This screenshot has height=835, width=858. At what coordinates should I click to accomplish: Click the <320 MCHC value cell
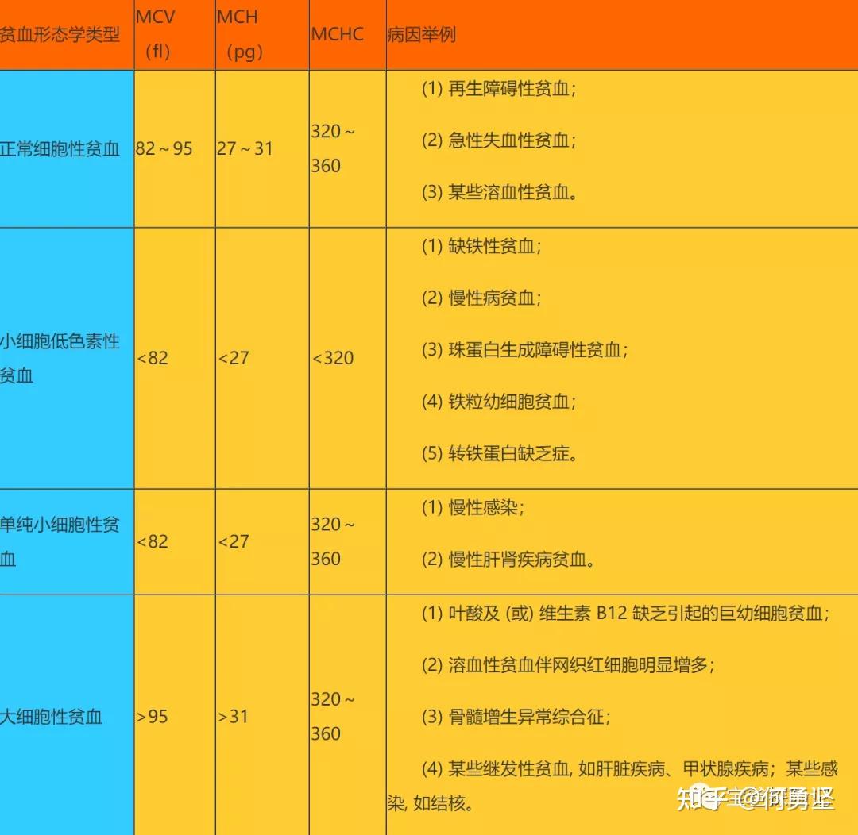pyautogui.click(x=334, y=357)
